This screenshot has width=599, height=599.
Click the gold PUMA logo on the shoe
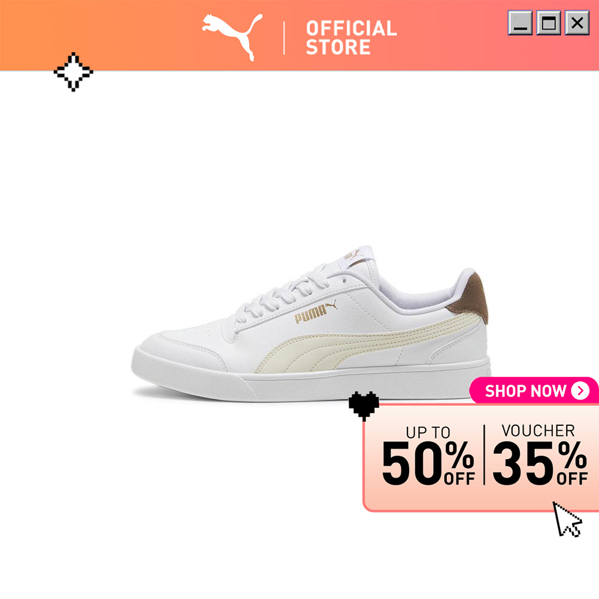tap(316, 311)
